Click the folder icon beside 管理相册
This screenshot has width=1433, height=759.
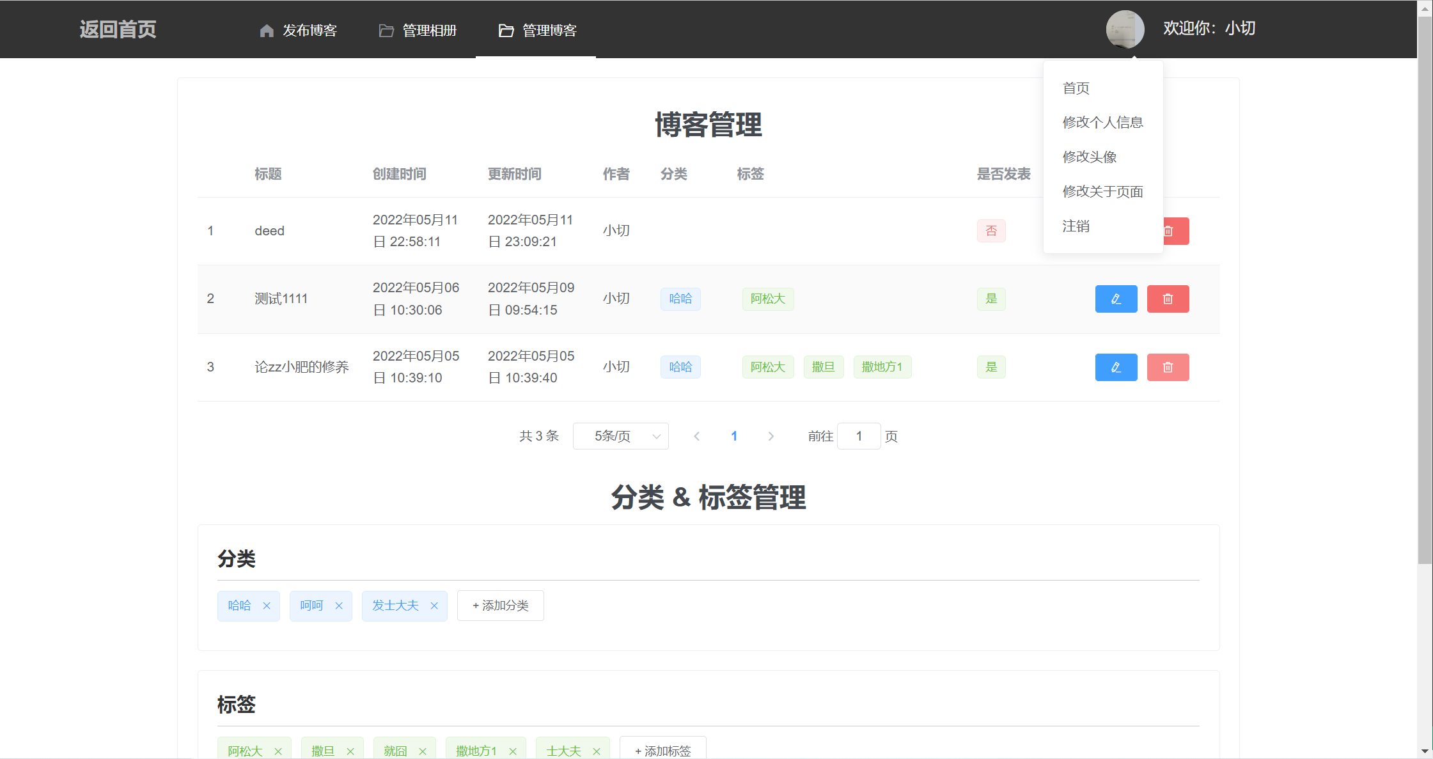coord(386,31)
